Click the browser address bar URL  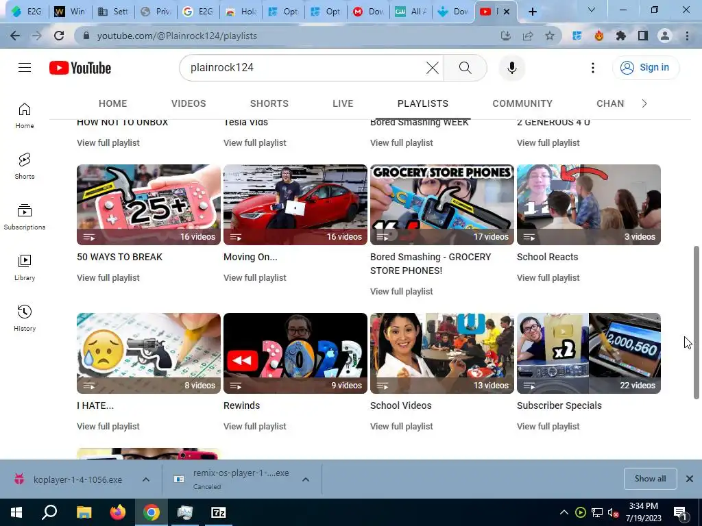point(177,36)
